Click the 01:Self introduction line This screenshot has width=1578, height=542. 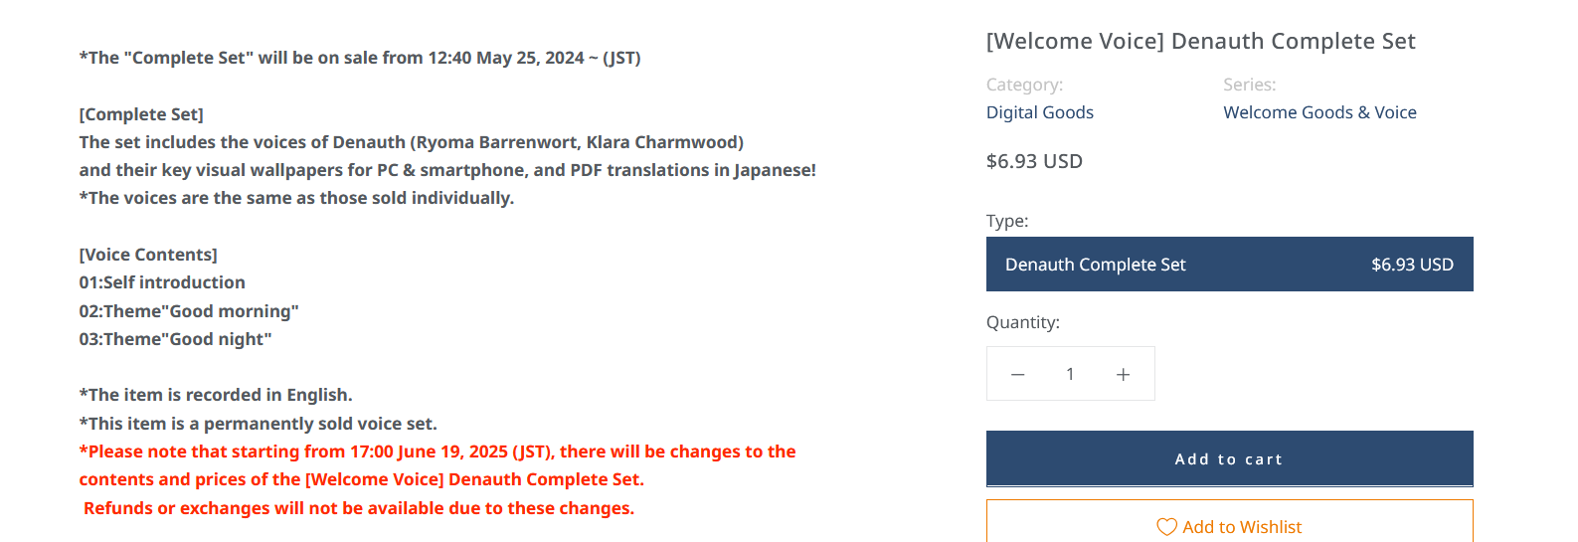click(x=162, y=282)
